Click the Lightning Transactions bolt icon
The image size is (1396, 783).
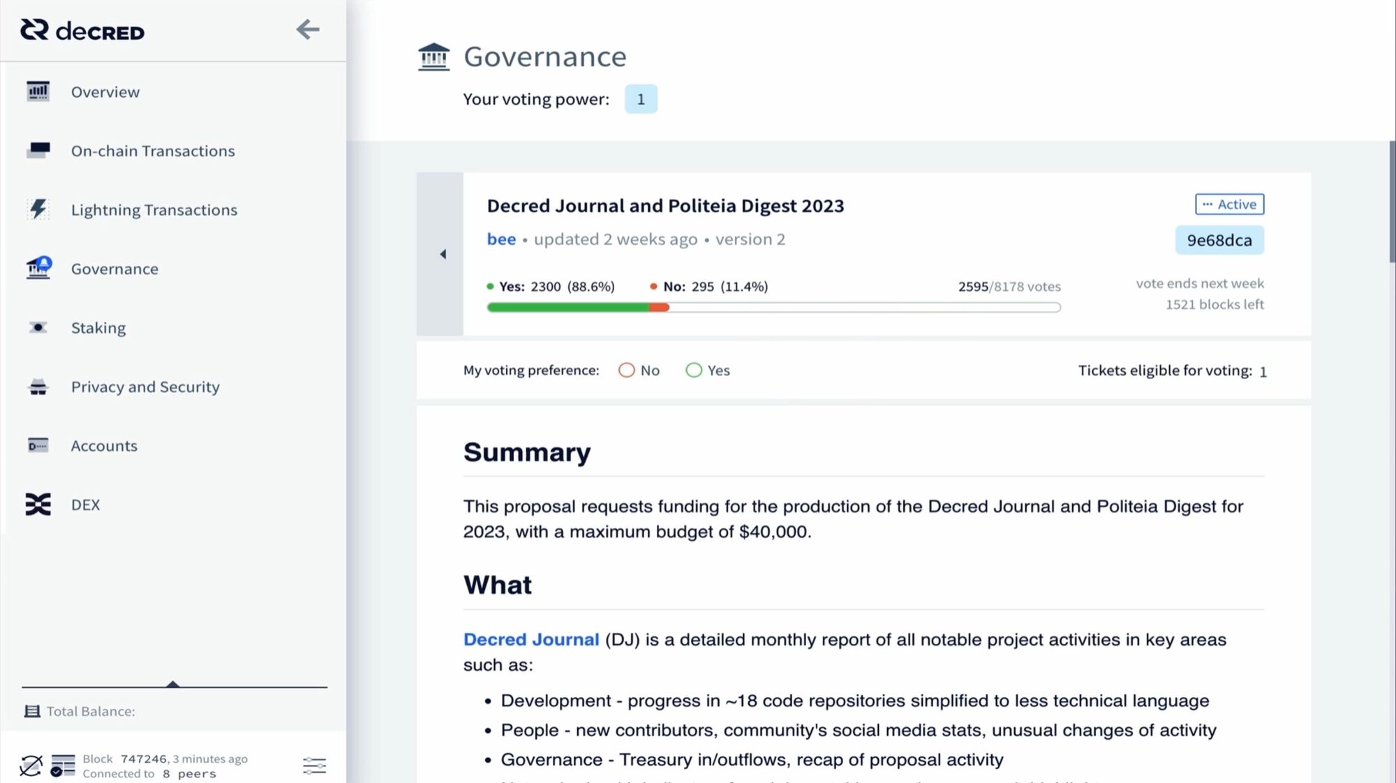pyautogui.click(x=38, y=209)
